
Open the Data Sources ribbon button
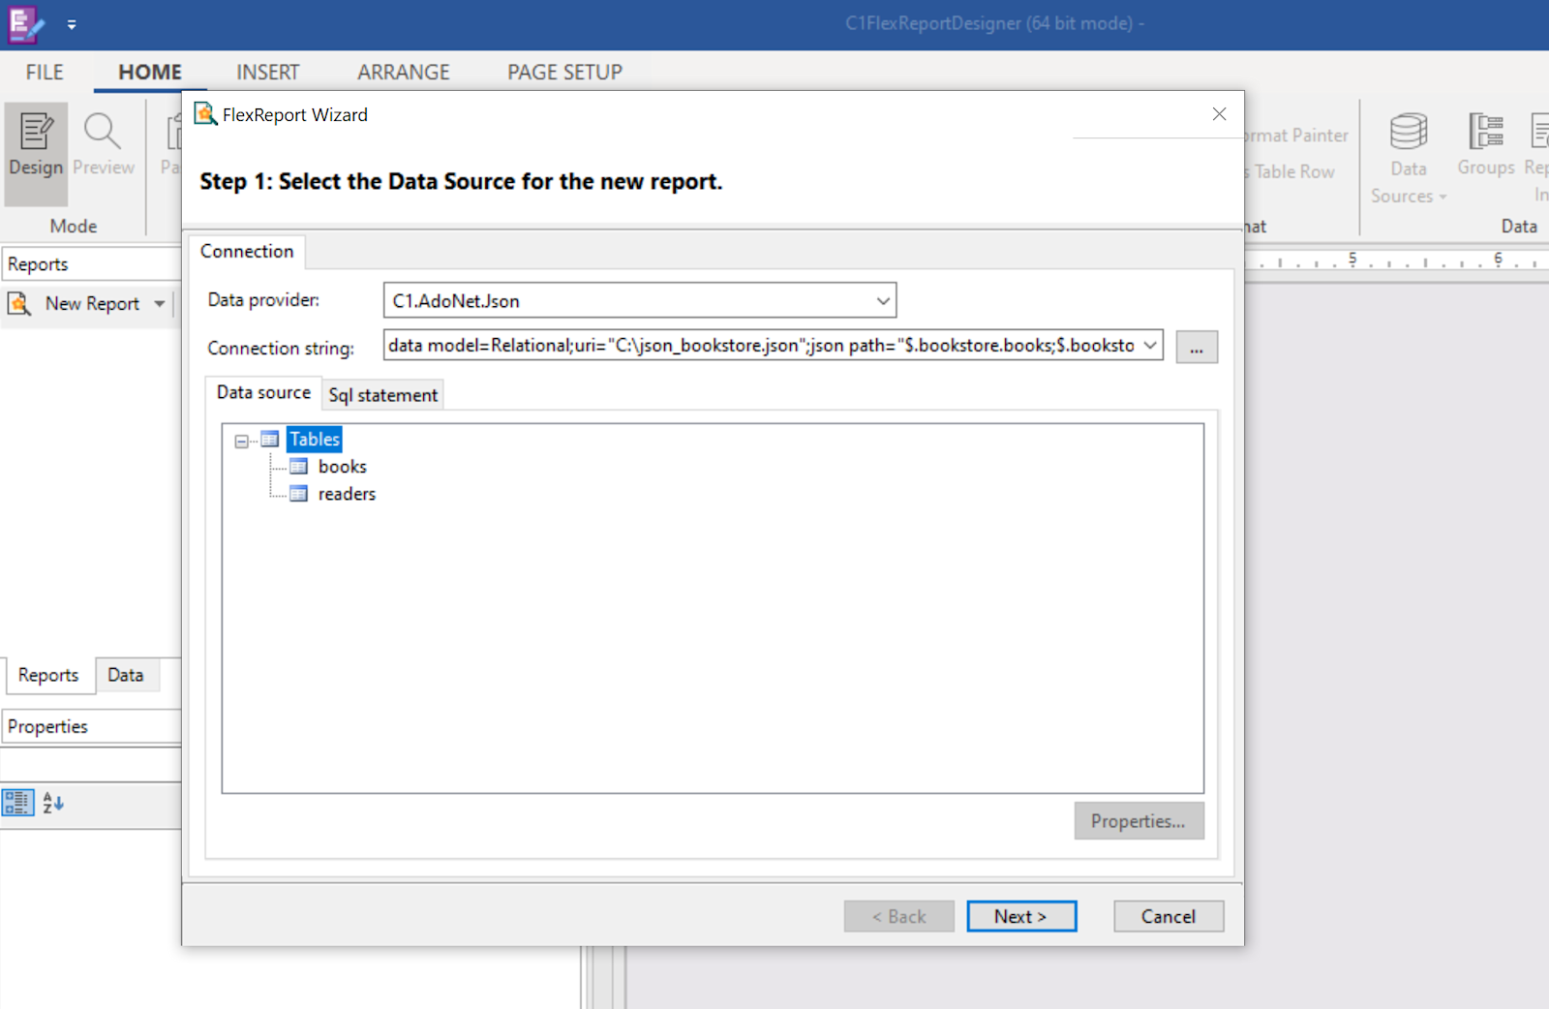pos(1409,157)
